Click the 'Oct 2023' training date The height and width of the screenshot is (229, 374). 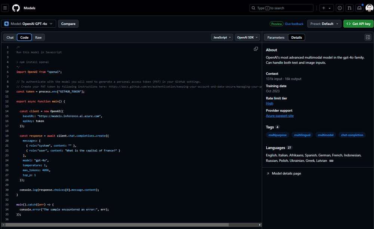(x=273, y=91)
